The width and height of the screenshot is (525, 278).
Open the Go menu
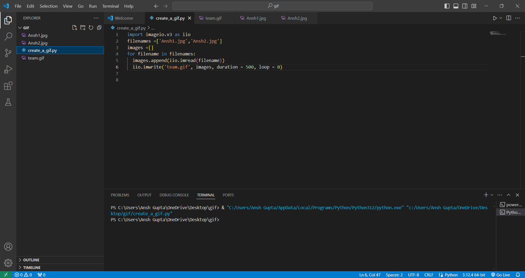click(80, 6)
